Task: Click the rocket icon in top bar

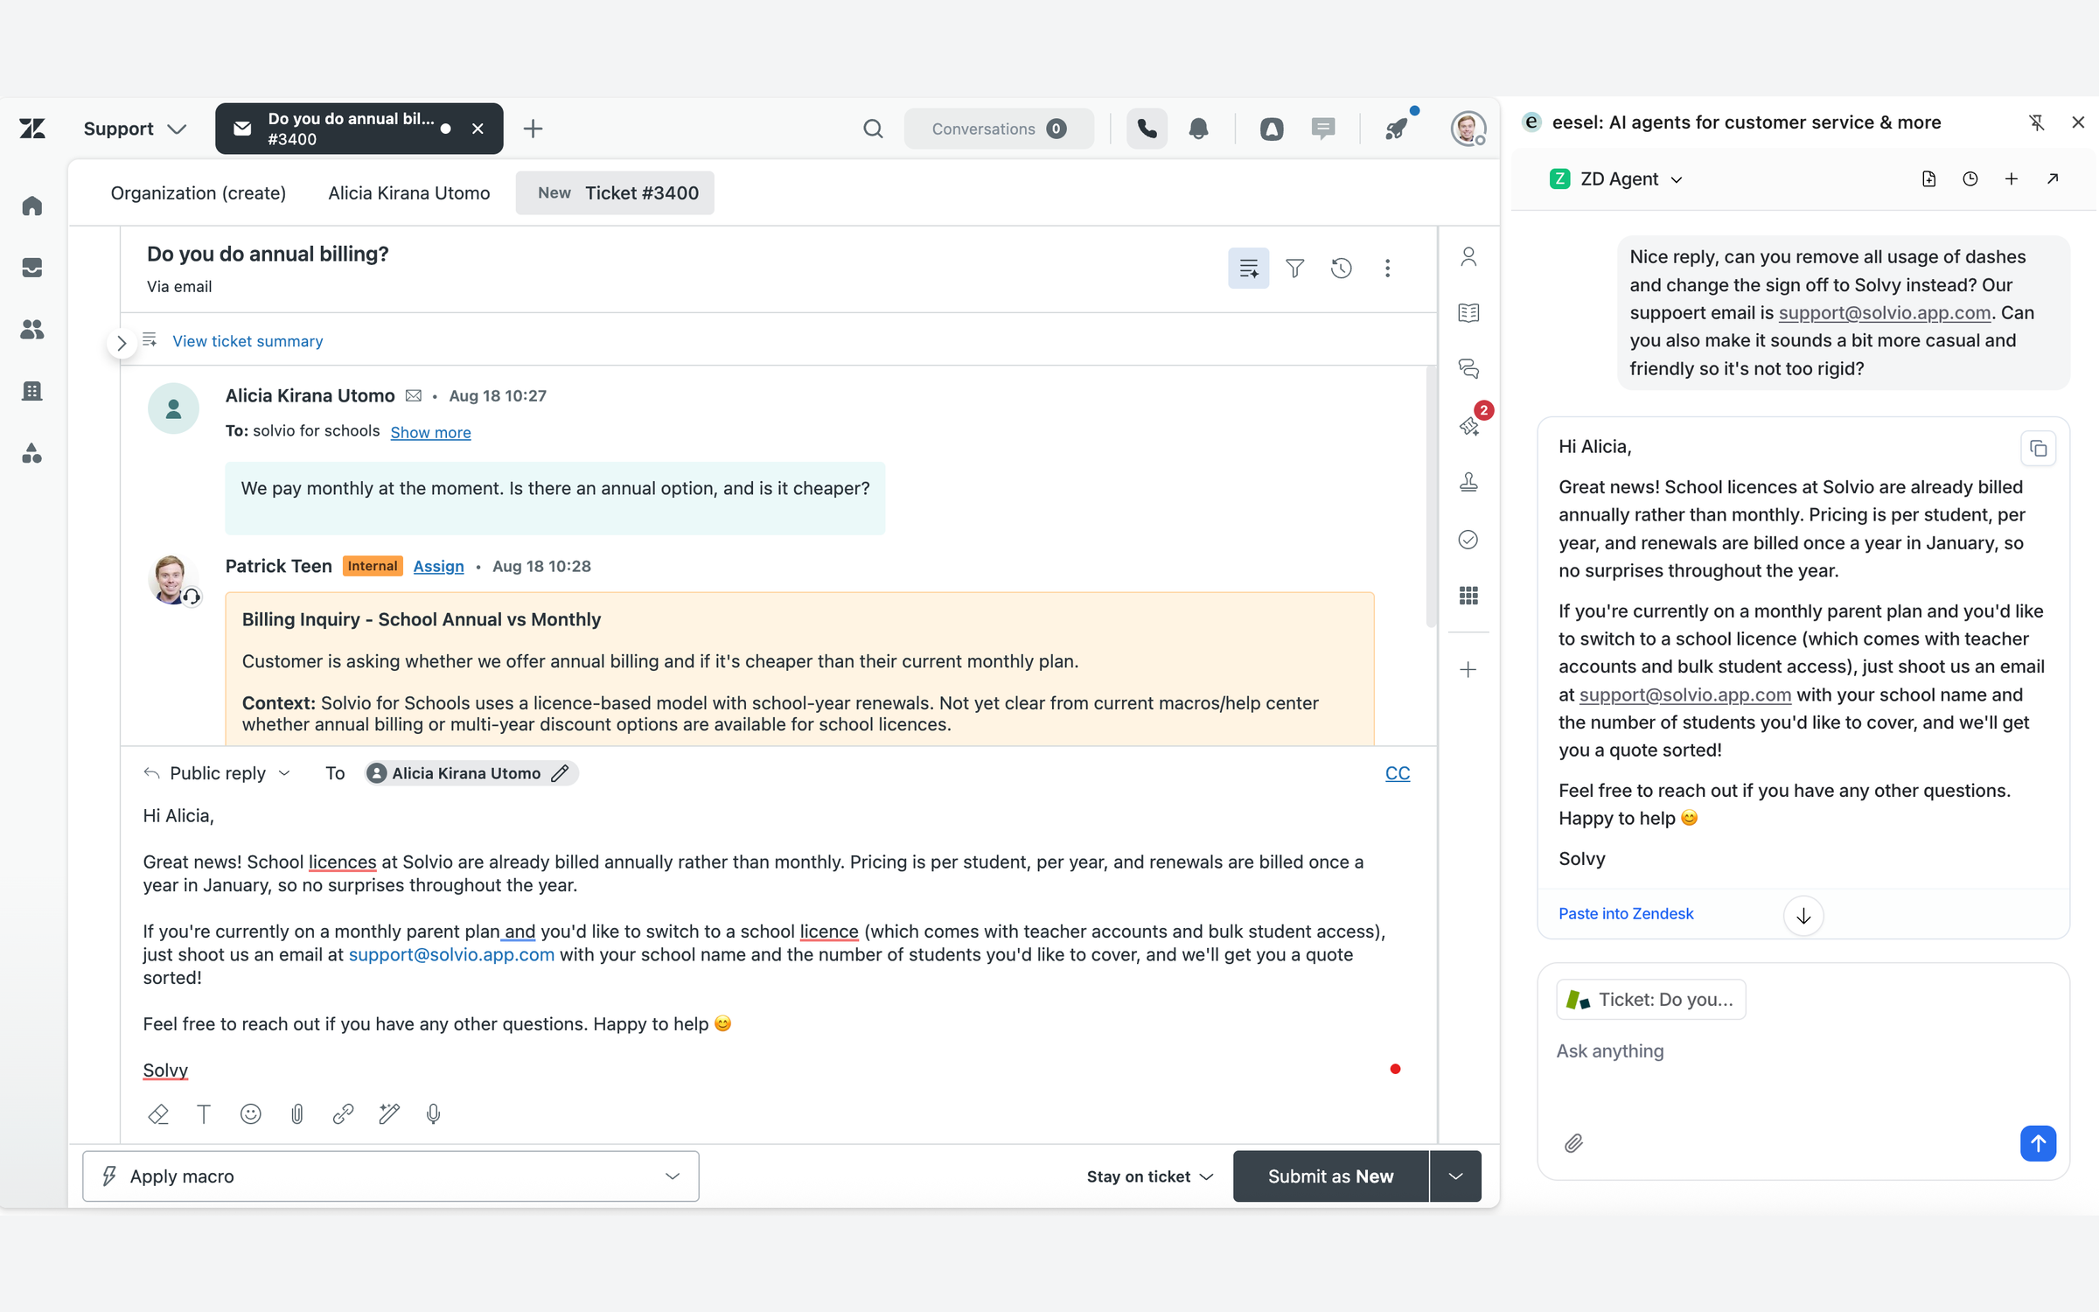Action: 1397,129
